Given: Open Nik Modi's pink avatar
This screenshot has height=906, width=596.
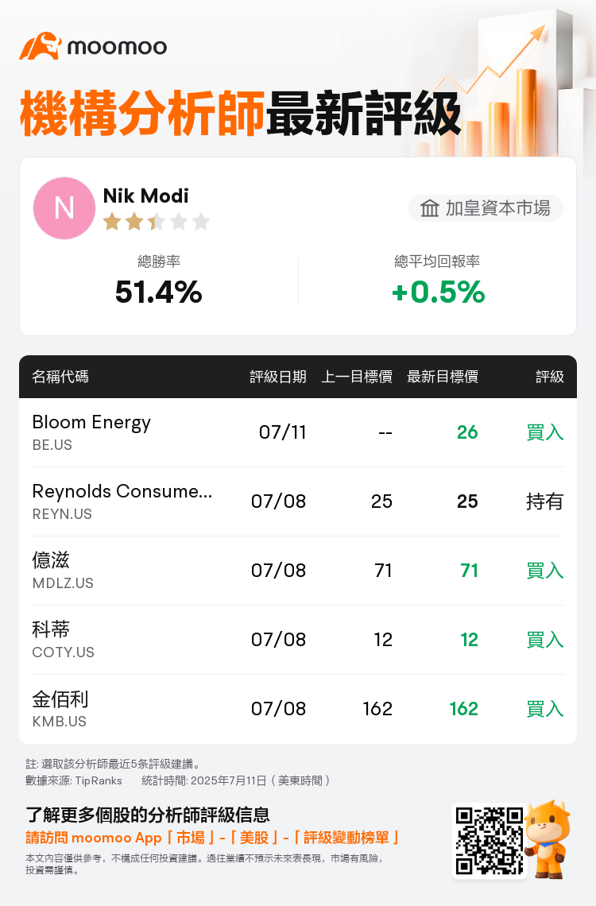Looking at the screenshot, I should point(64,208).
